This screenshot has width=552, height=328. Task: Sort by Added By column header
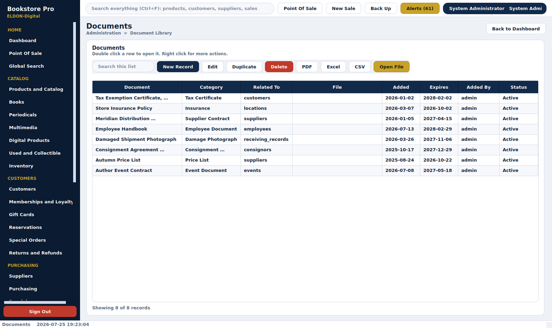click(478, 87)
